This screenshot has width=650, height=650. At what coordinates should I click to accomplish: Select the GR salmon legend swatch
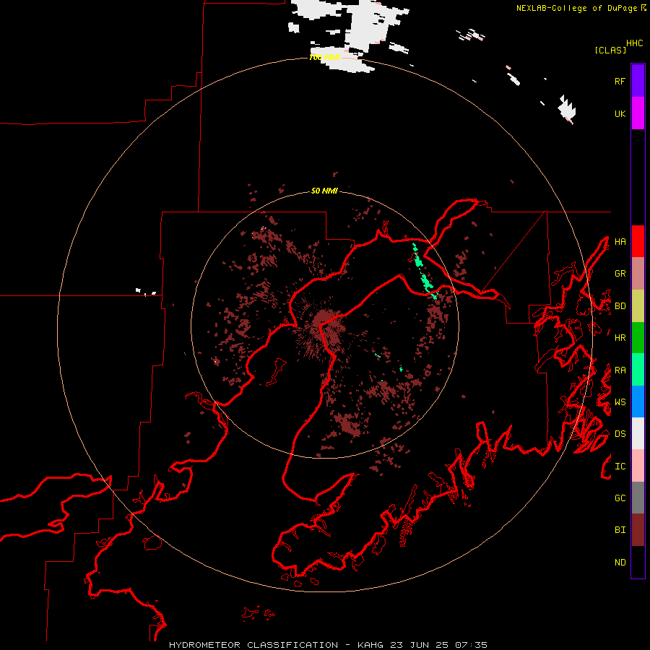(638, 274)
